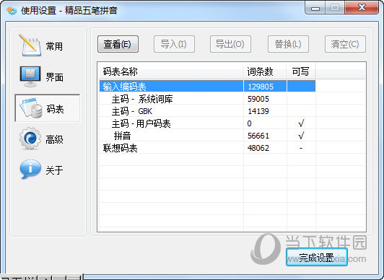
Task: Sort by the 词条数 column header
Action: click(x=264, y=71)
